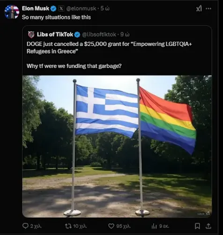Open the three-dot more options menu
This screenshot has width=223, height=235.
208,8
